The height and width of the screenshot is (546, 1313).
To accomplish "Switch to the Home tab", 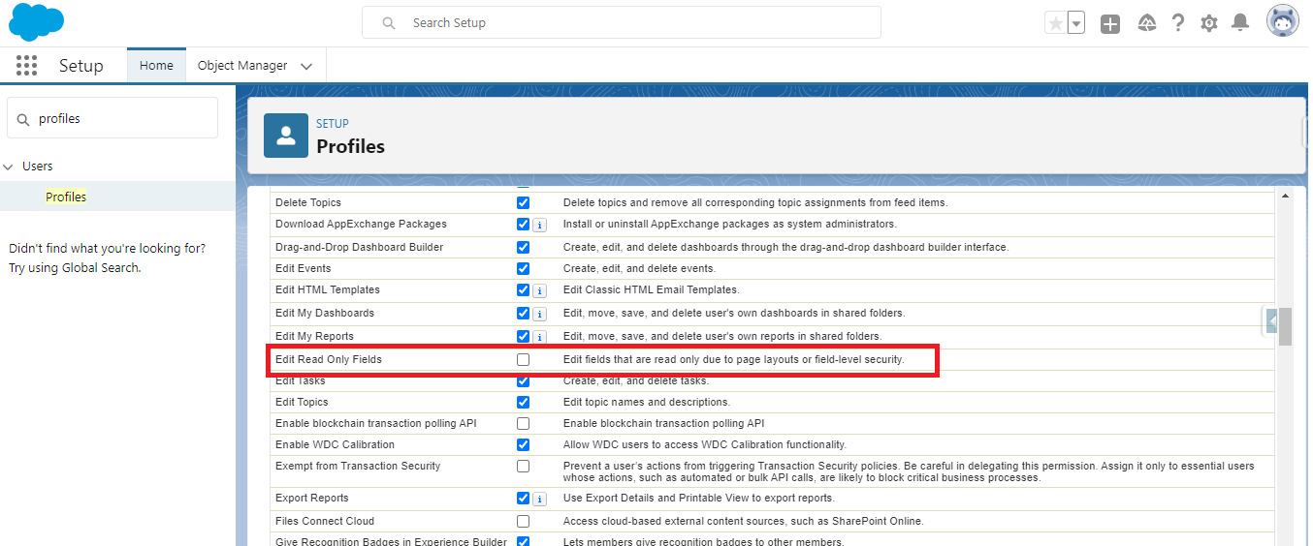I will tap(156, 66).
